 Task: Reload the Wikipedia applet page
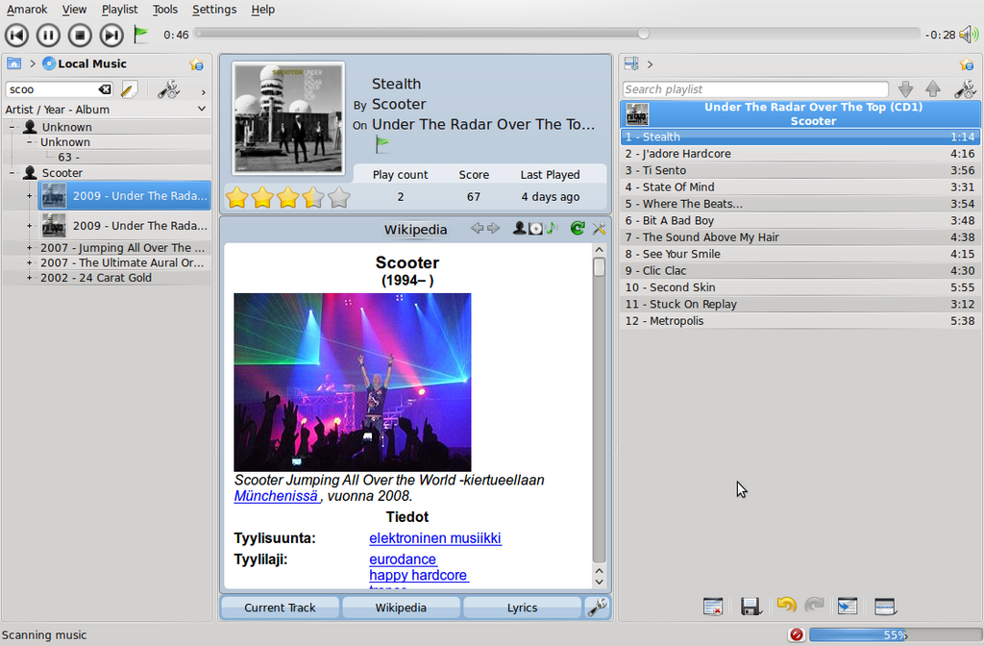[577, 229]
